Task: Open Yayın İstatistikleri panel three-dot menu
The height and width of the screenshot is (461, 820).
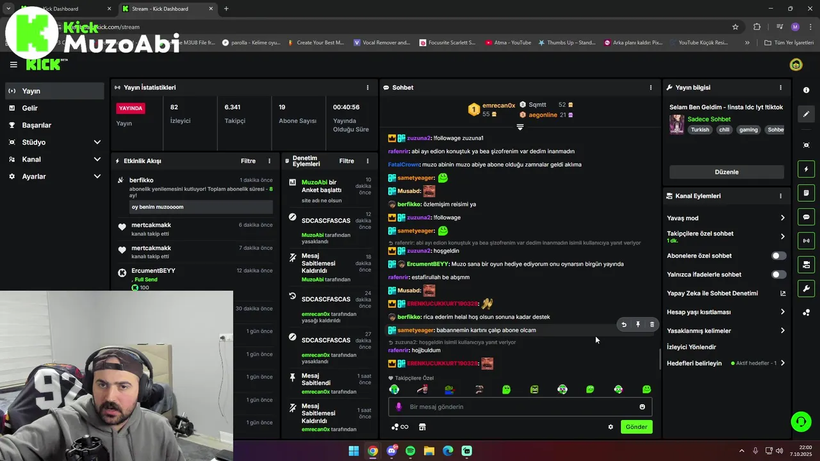Action: [368, 88]
